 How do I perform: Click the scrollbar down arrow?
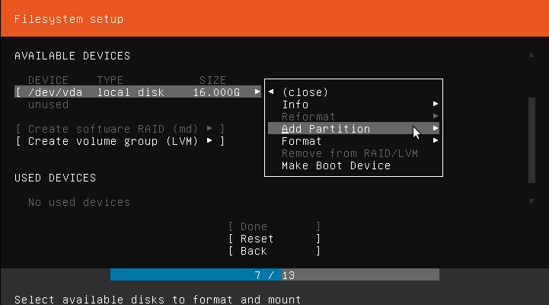[x=531, y=201]
